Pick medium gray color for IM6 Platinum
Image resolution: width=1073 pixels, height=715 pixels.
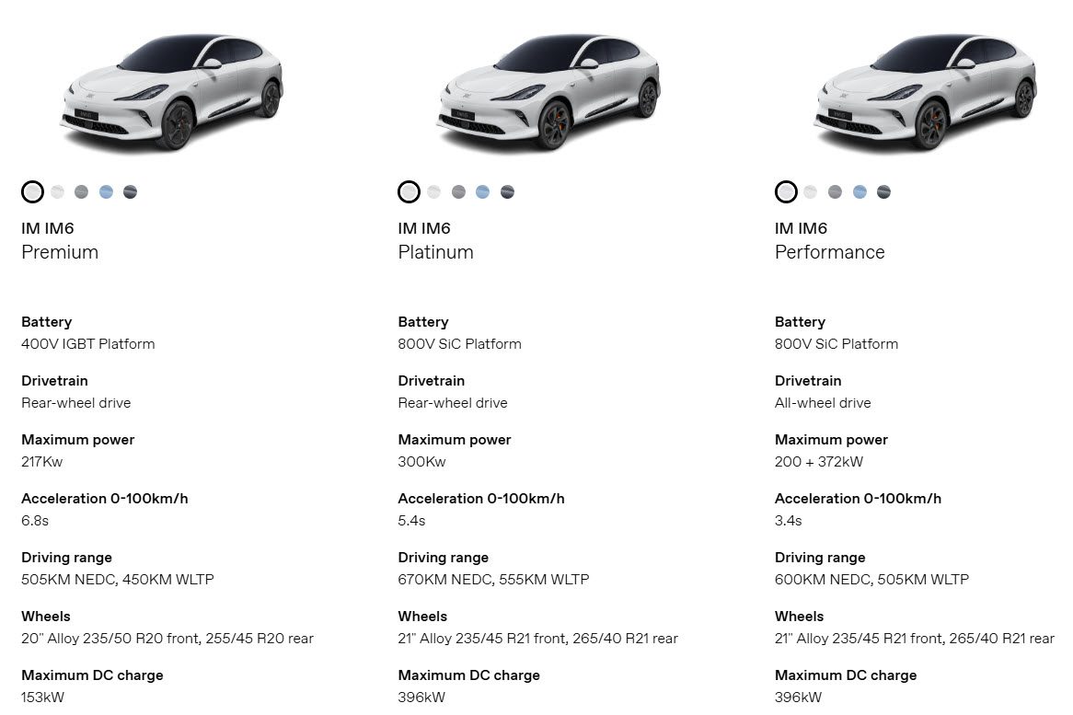[458, 192]
